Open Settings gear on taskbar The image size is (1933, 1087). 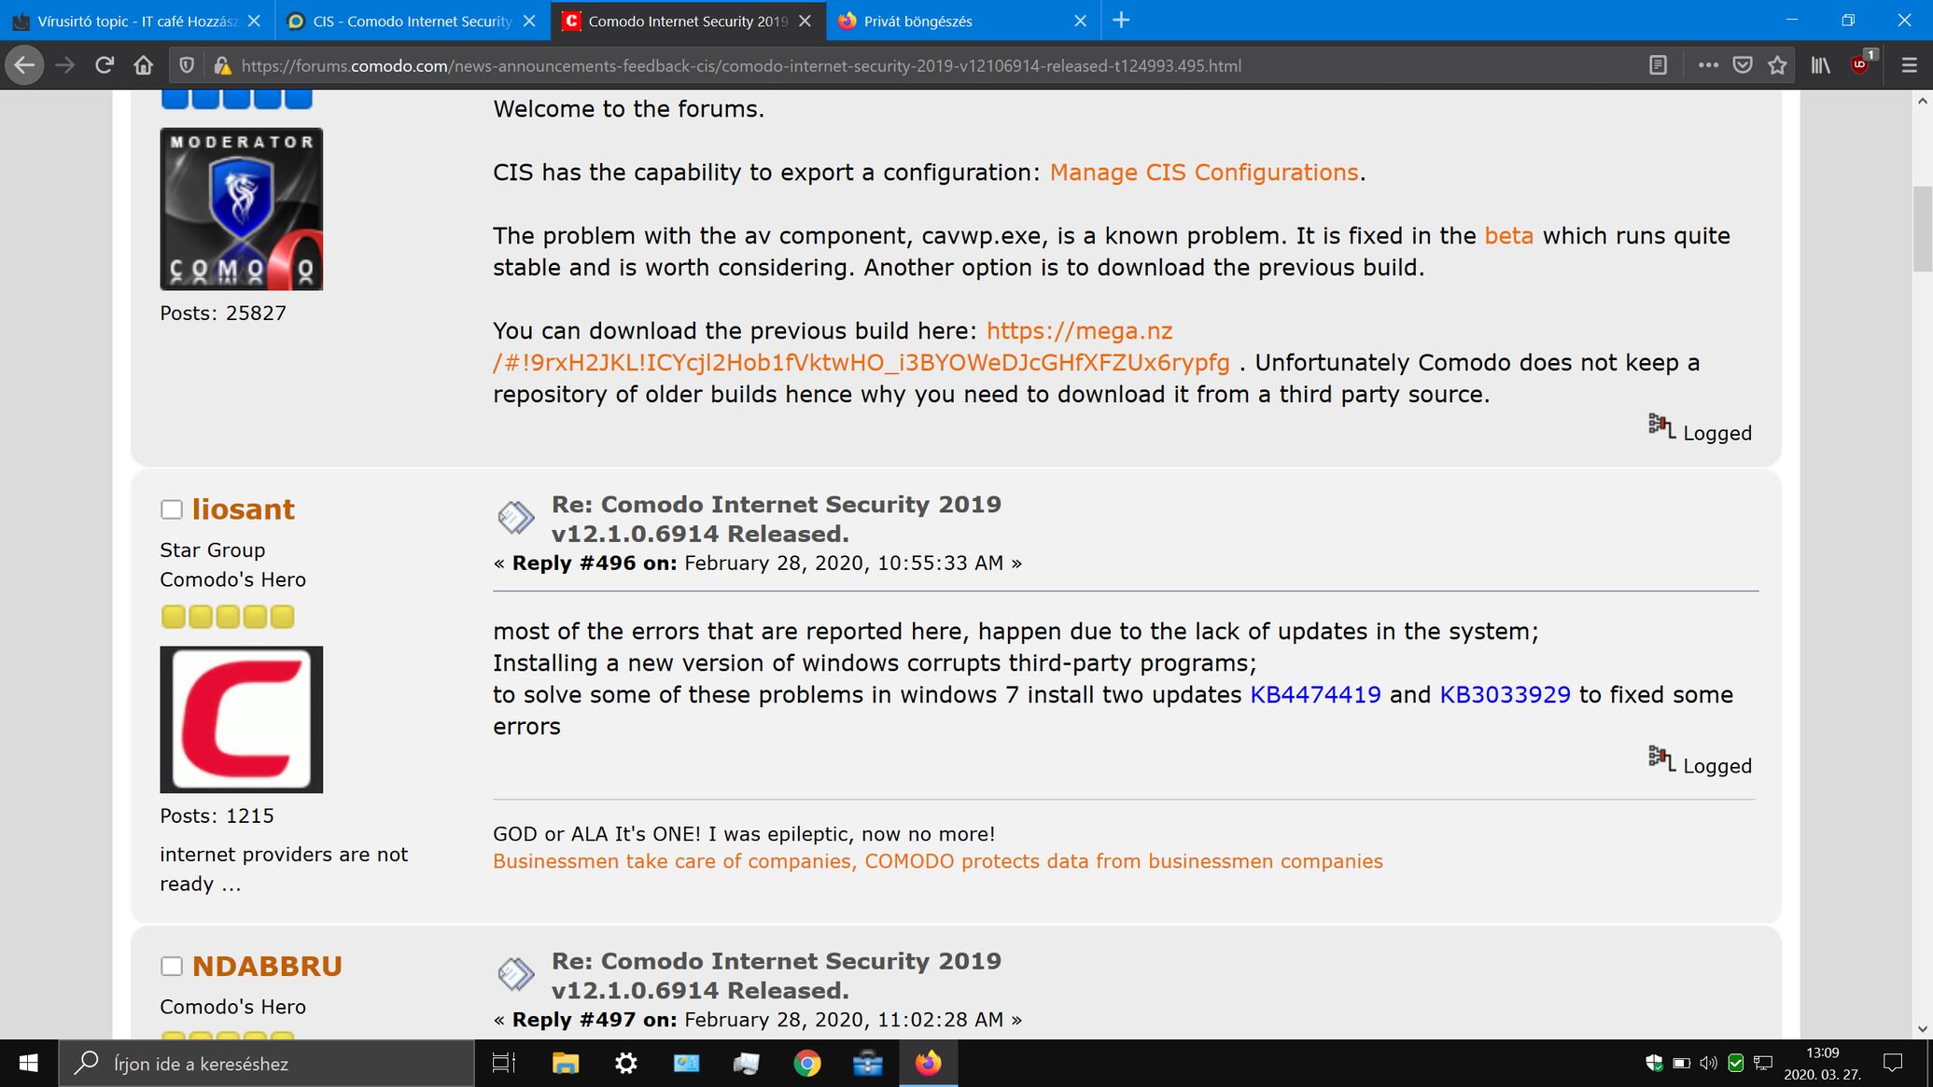tap(626, 1063)
